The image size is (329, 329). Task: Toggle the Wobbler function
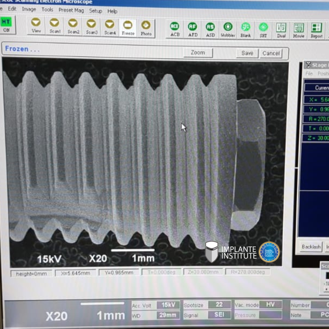tap(228, 30)
